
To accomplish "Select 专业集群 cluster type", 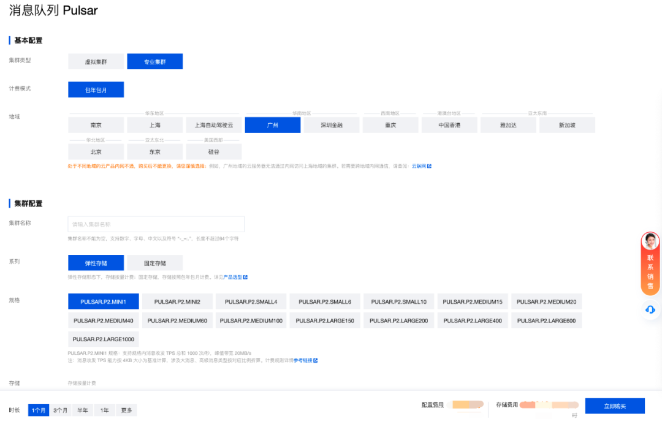I will pos(155,62).
